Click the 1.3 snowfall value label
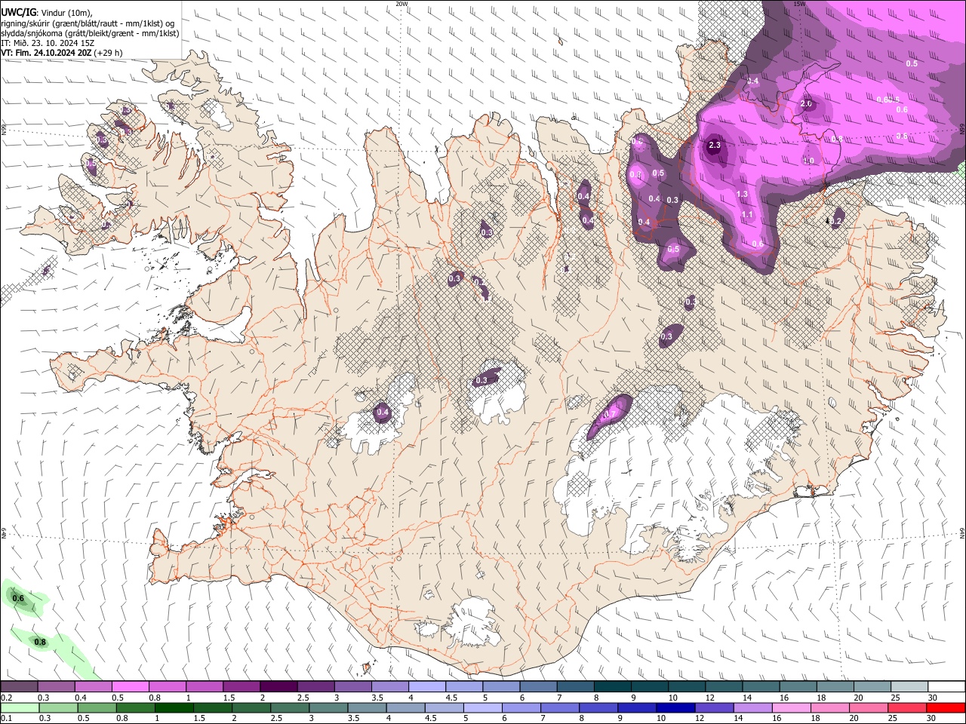Viewport: 966px width, 724px height. (x=742, y=195)
